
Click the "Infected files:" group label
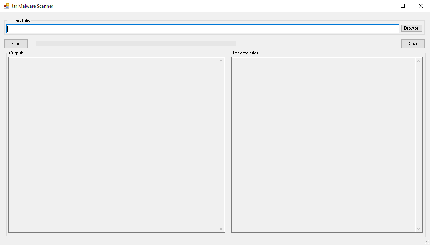pyautogui.click(x=246, y=53)
